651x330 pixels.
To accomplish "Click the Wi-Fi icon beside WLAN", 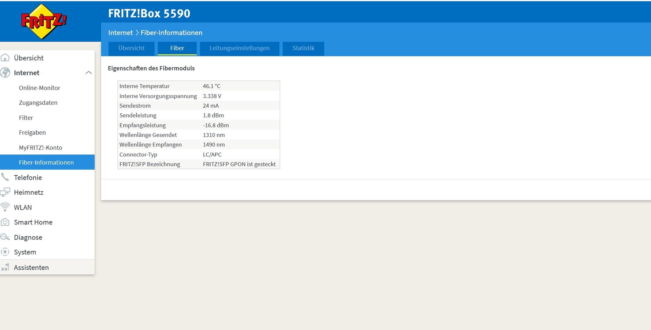I will coord(5,207).
